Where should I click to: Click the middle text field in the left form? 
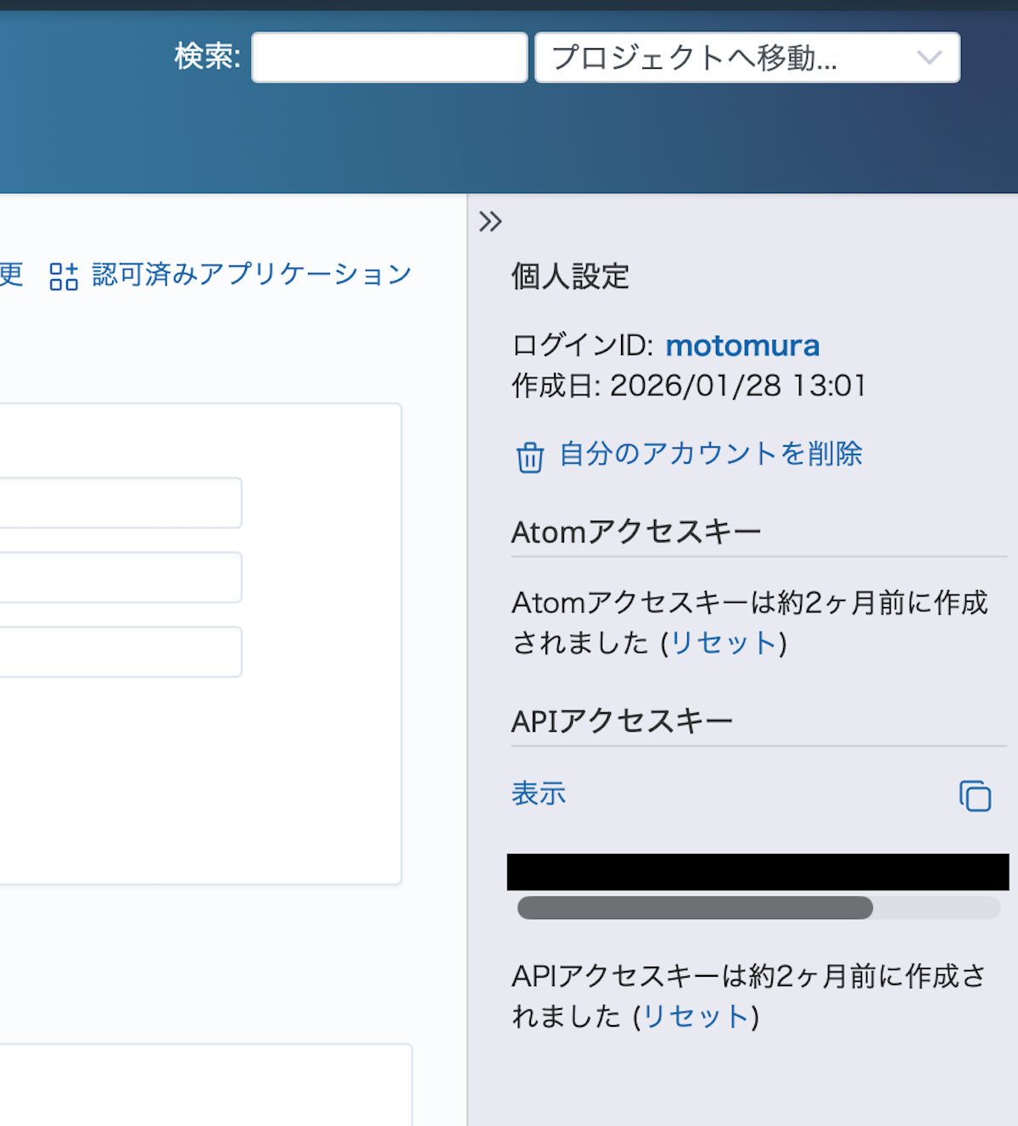tap(119, 577)
